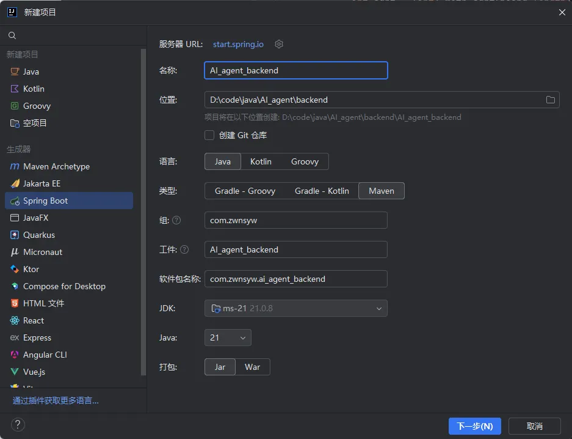Select Kotlin as language
Viewport: 572px width, 439px height.
(261, 161)
